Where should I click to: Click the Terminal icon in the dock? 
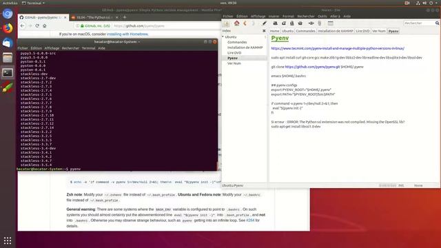pyautogui.click(x=8, y=73)
